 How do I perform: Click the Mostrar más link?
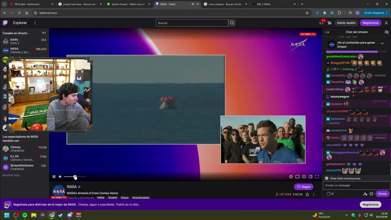pyautogui.click(x=11, y=175)
